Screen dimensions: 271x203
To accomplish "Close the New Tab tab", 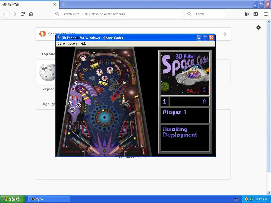I will click(55, 4).
